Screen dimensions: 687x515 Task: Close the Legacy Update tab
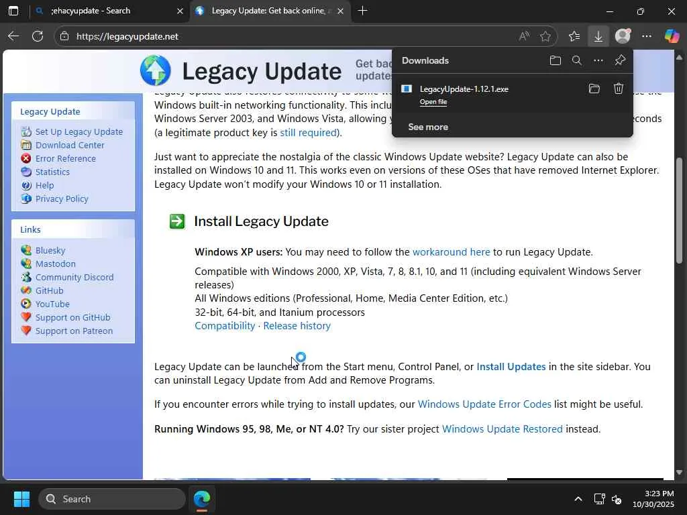click(340, 11)
